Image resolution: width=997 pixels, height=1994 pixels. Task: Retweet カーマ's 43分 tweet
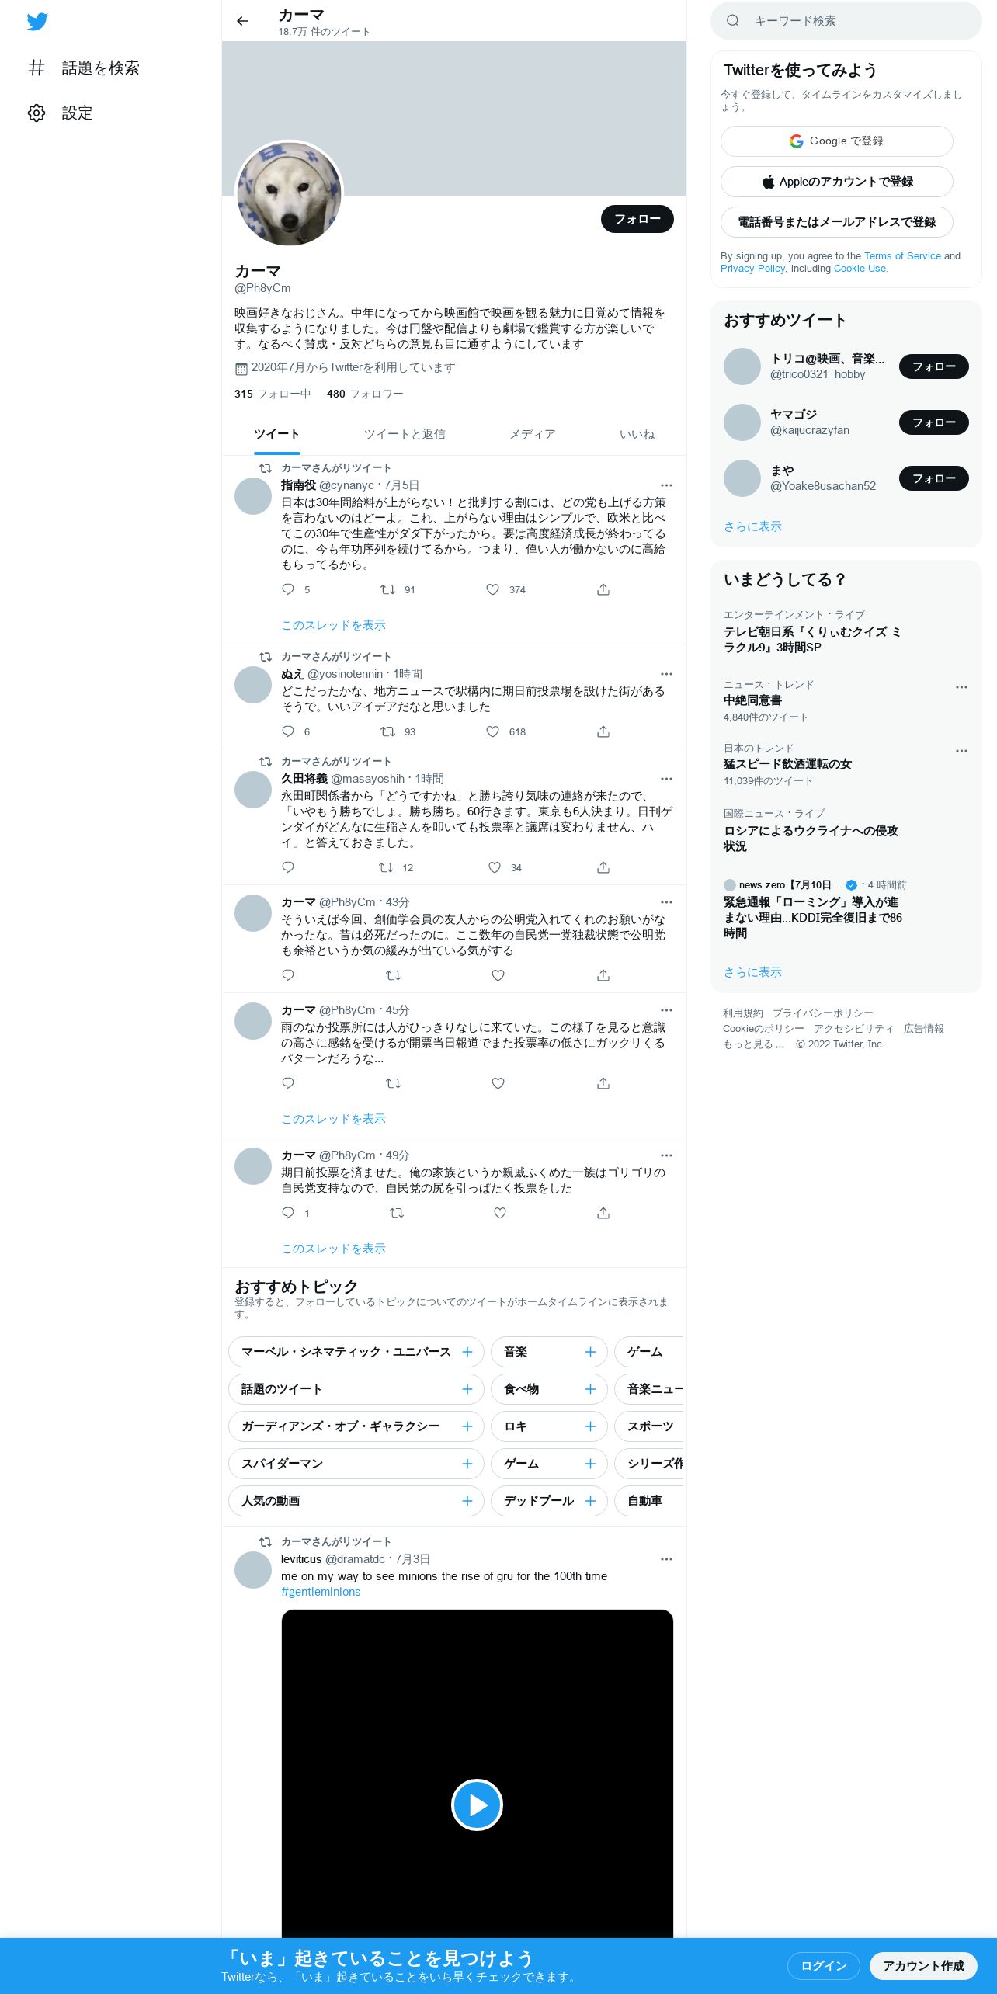pyautogui.click(x=393, y=975)
